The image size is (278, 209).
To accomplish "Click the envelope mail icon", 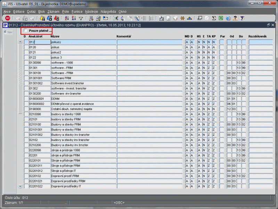I will (106, 18).
